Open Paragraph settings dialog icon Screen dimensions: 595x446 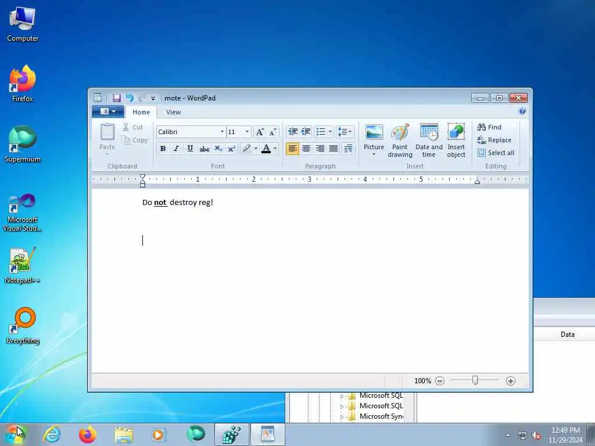[x=349, y=148]
